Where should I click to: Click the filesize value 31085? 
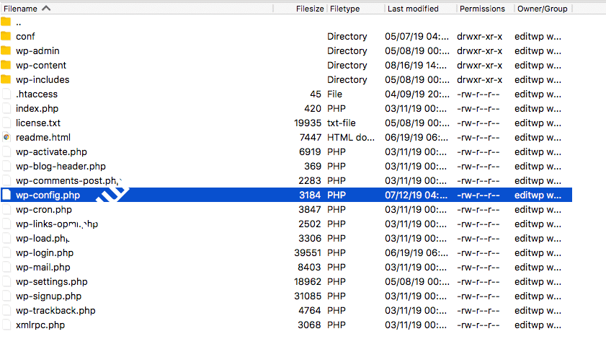[308, 296]
